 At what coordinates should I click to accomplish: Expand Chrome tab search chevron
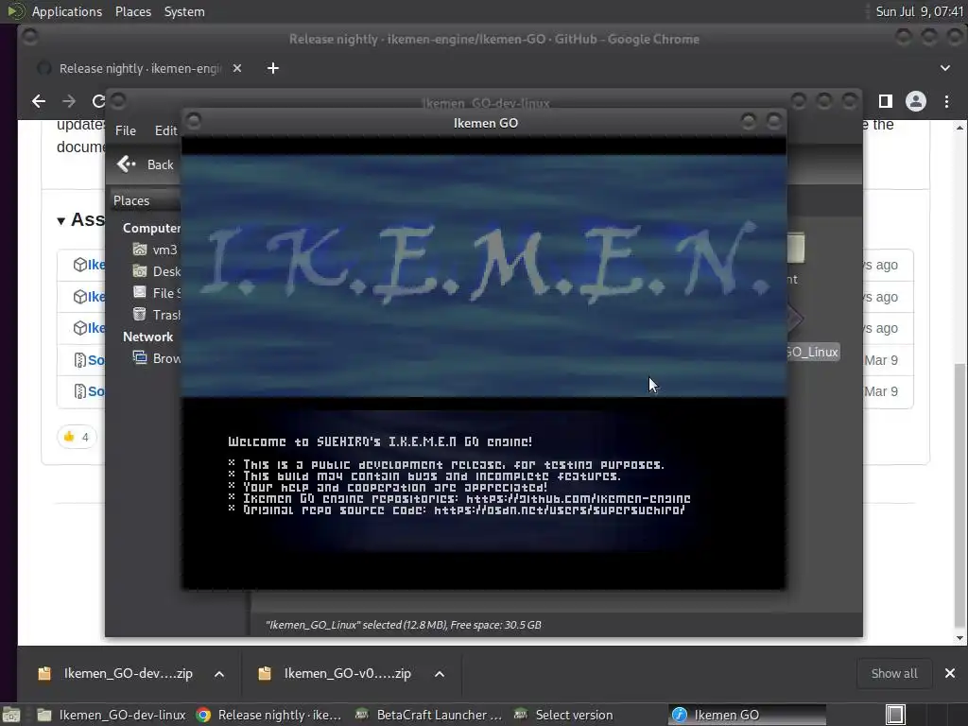click(944, 68)
